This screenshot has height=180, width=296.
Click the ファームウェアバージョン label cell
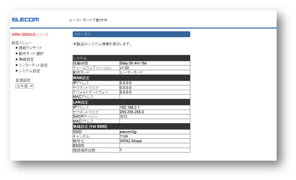[x=96, y=68]
